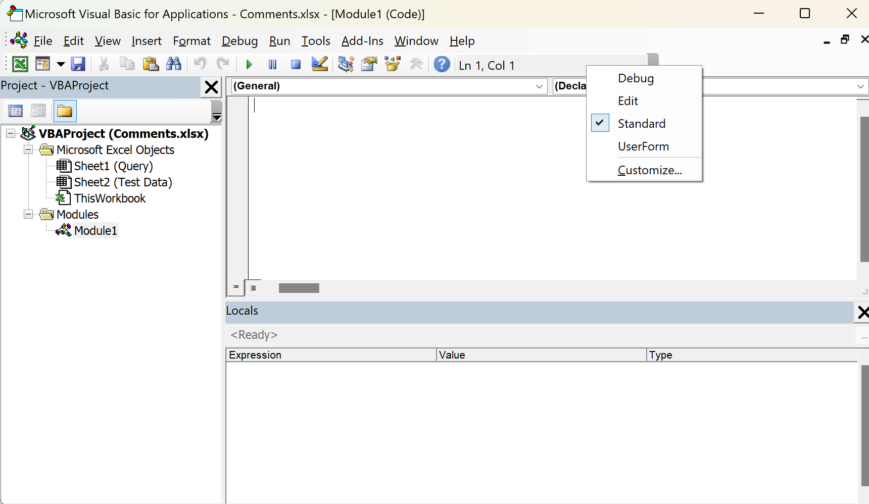869x504 pixels.
Task: Open Find with the binoculars icon
Action: pos(174,64)
